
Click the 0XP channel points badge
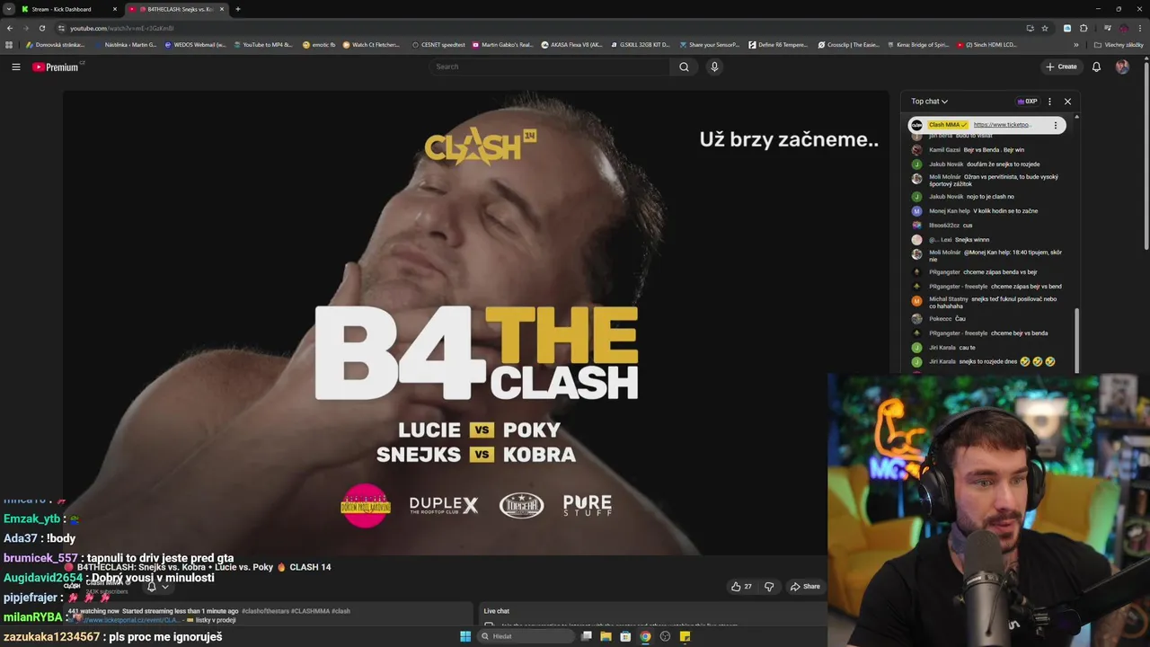tap(1027, 102)
